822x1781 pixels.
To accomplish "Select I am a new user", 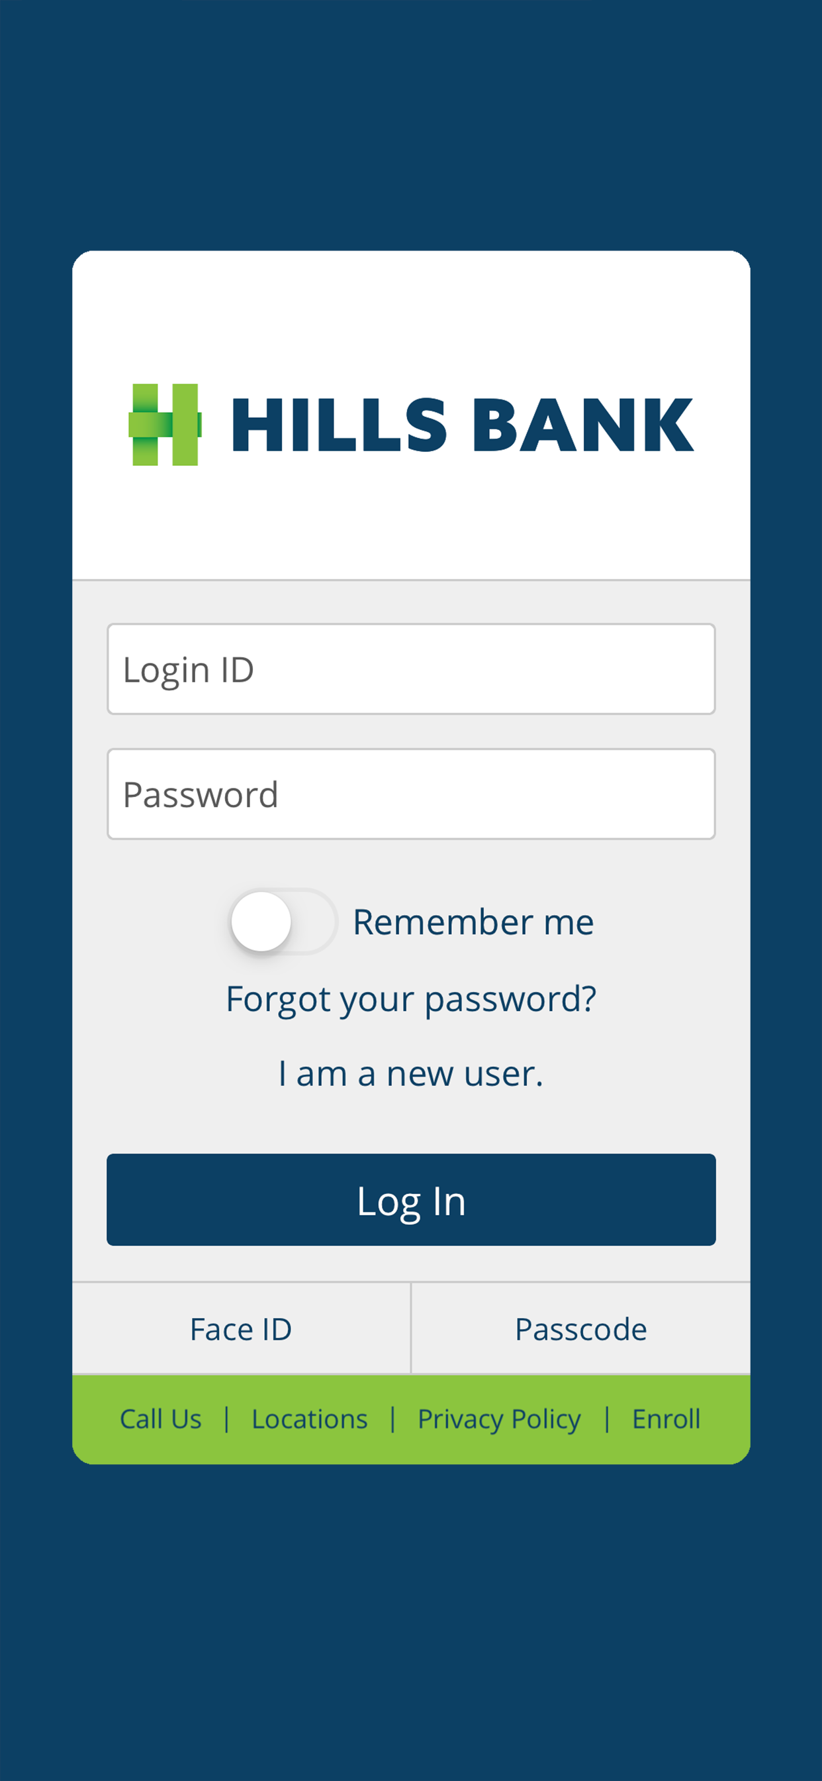I will 410,1073.
